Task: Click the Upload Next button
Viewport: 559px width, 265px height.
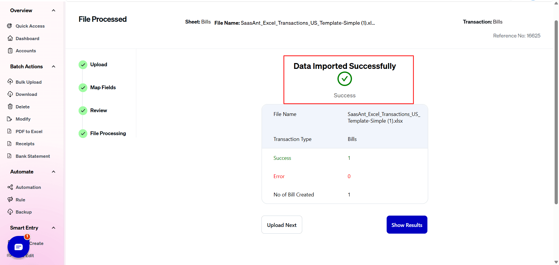Action: (x=282, y=225)
